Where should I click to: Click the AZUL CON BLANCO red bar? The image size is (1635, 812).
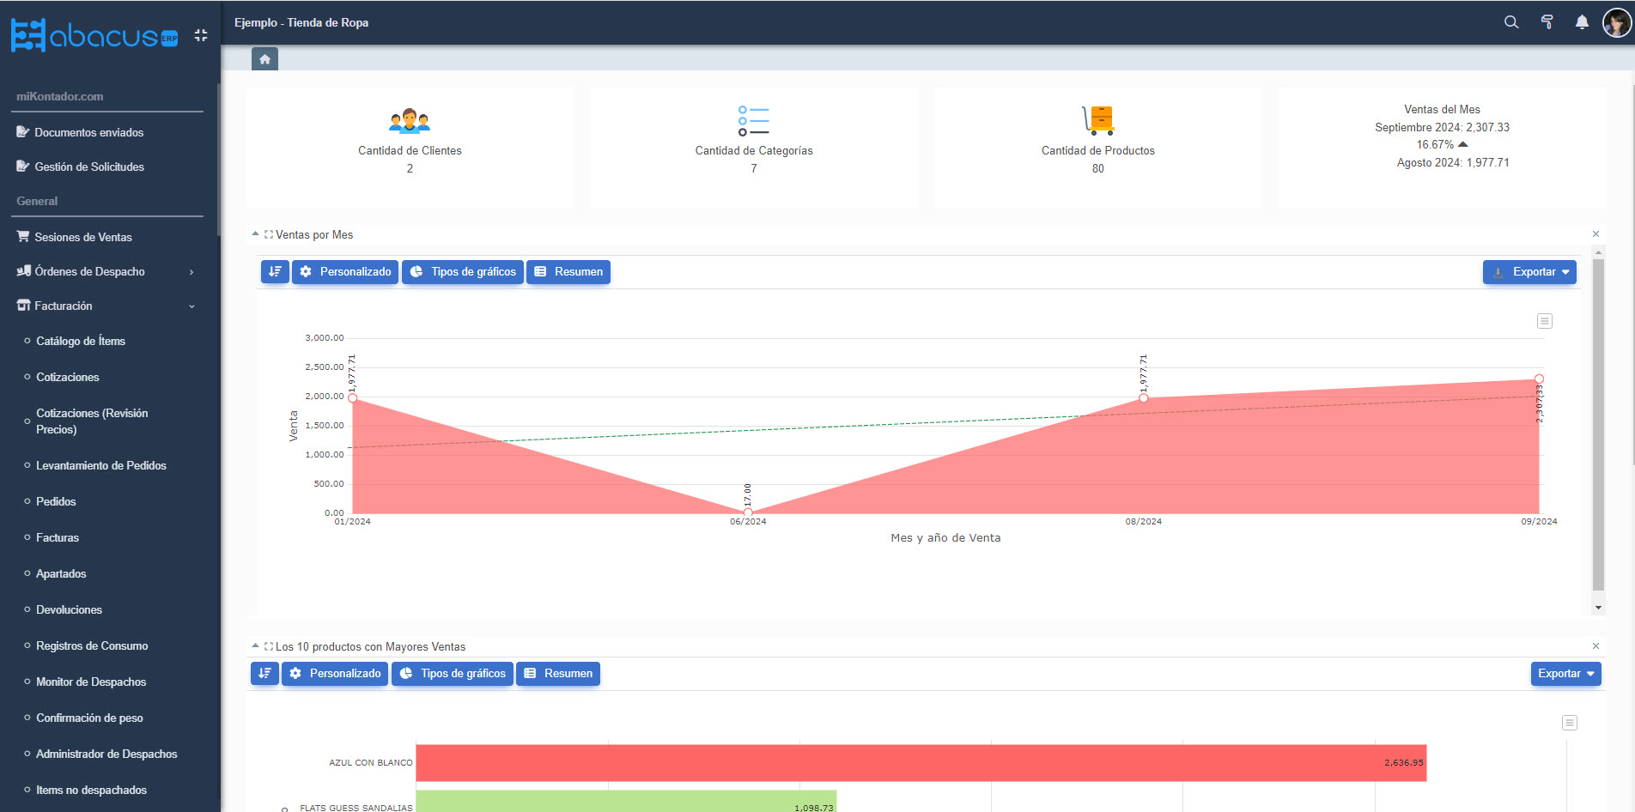pyautogui.click(x=921, y=762)
